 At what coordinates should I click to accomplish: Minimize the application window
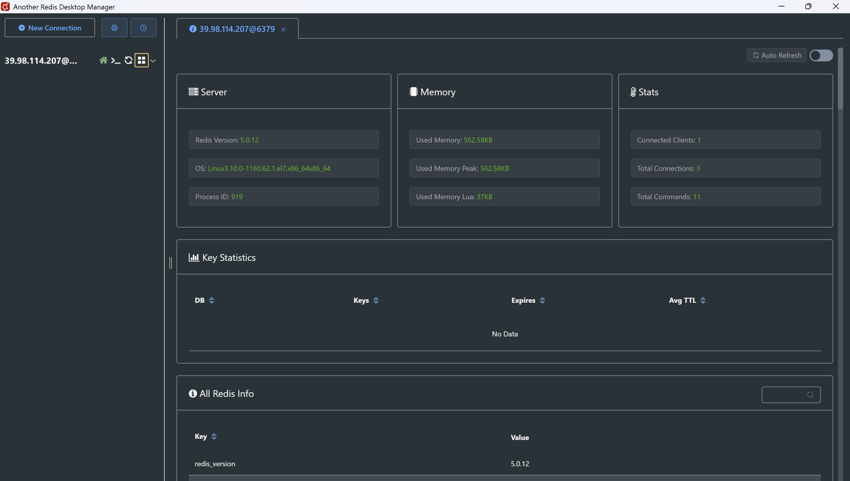(x=781, y=6)
